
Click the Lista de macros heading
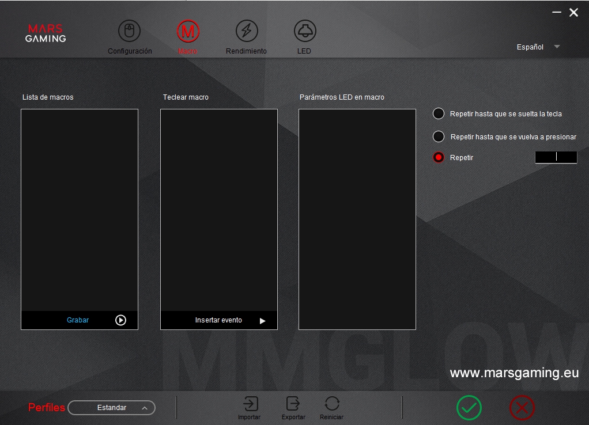(48, 97)
